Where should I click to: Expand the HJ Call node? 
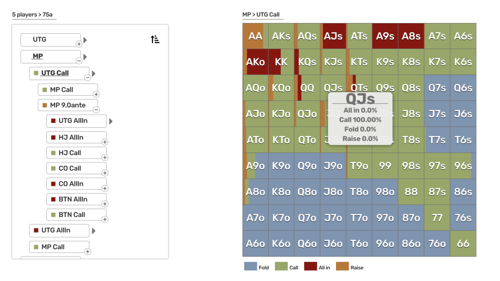click(104, 158)
